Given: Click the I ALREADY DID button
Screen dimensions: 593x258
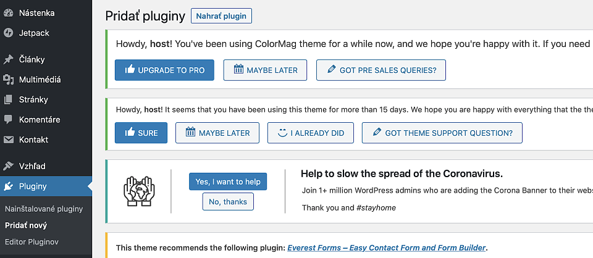Looking at the screenshot, I should click(311, 133).
